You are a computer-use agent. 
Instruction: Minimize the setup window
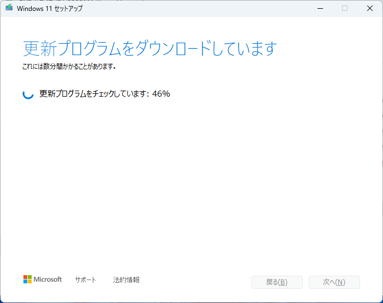coord(319,8)
